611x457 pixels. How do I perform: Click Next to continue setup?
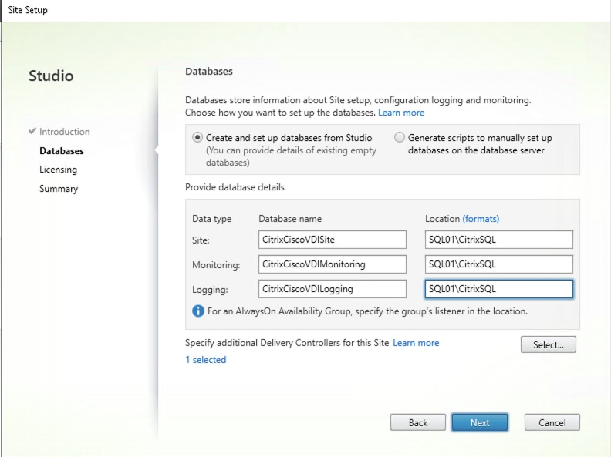[480, 422]
